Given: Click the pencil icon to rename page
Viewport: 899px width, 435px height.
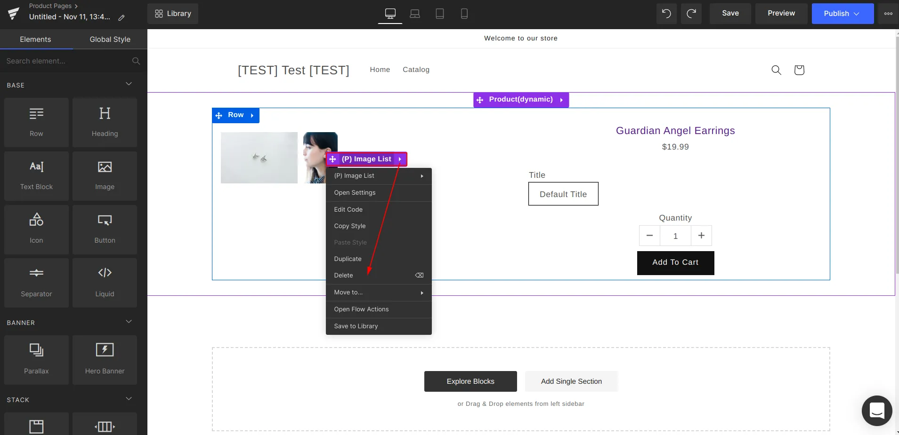Looking at the screenshot, I should [121, 17].
